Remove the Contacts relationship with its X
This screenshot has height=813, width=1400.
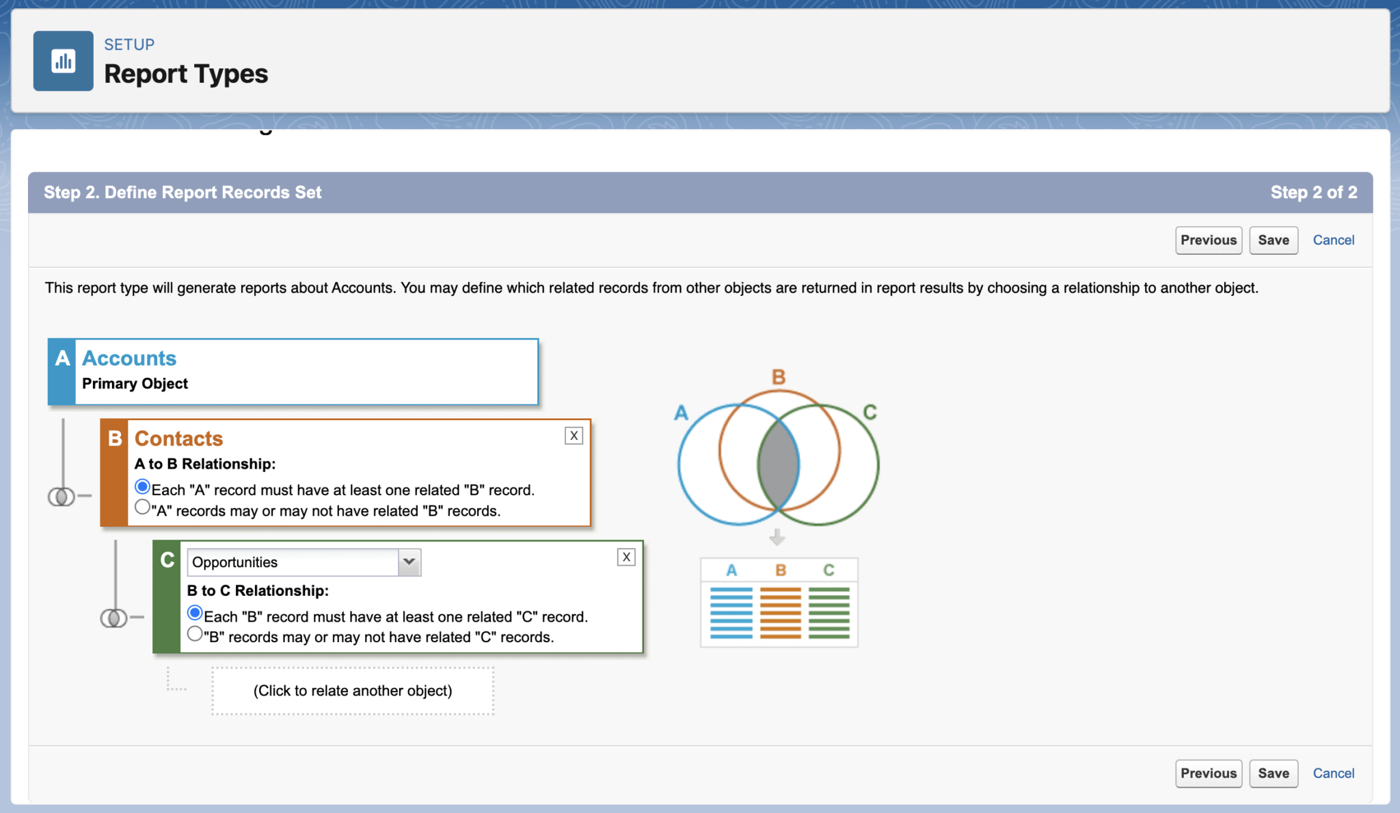(x=574, y=435)
